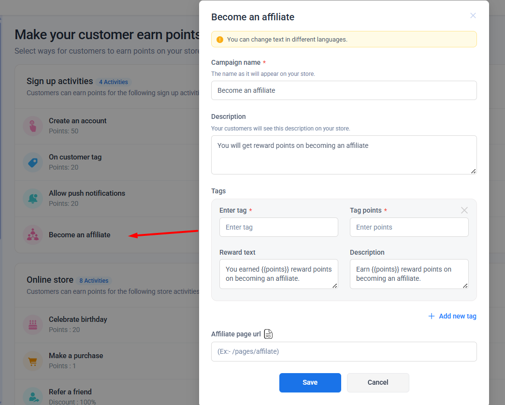The width and height of the screenshot is (505, 405).
Task: Close the Become an affiliate dialog
Action: click(473, 15)
